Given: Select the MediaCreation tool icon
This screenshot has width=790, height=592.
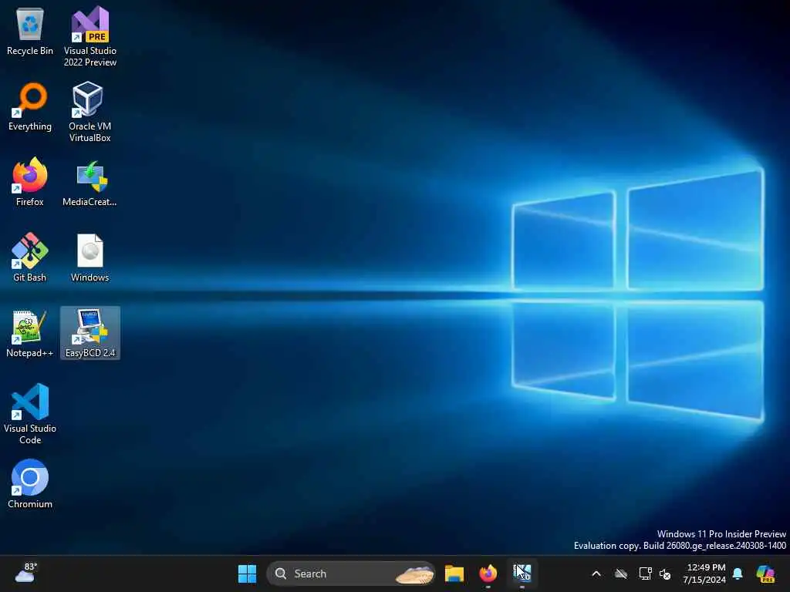Looking at the screenshot, I should [90, 183].
